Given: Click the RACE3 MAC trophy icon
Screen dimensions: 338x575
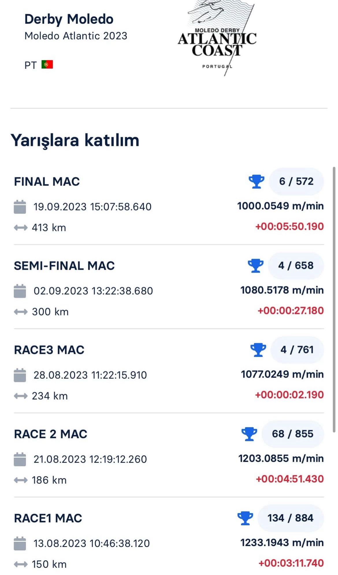Looking at the screenshot, I should click(x=258, y=350).
